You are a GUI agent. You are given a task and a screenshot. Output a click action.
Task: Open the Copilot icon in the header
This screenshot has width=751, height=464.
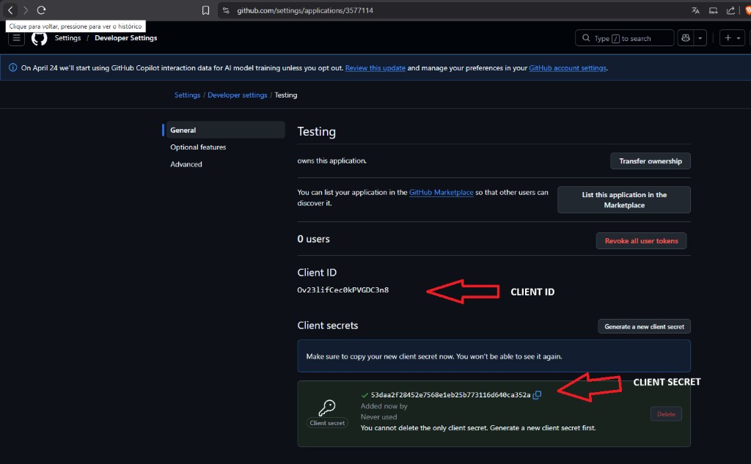click(x=686, y=38)
